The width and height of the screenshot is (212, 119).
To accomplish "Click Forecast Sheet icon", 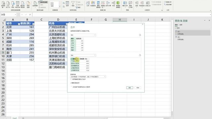I will [130, 5].
